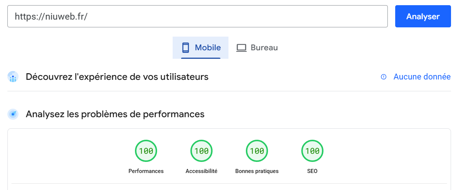Viewport: 461px width, 190px height.
Task: Select the SEO score gauge
Action: pos(312,151)
